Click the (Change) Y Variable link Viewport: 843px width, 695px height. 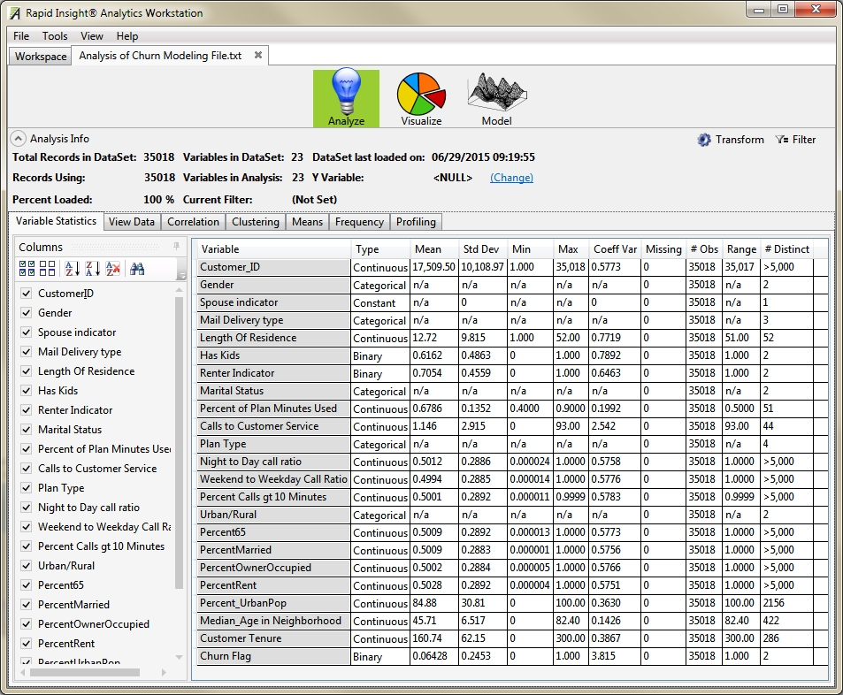pos(511,178)
